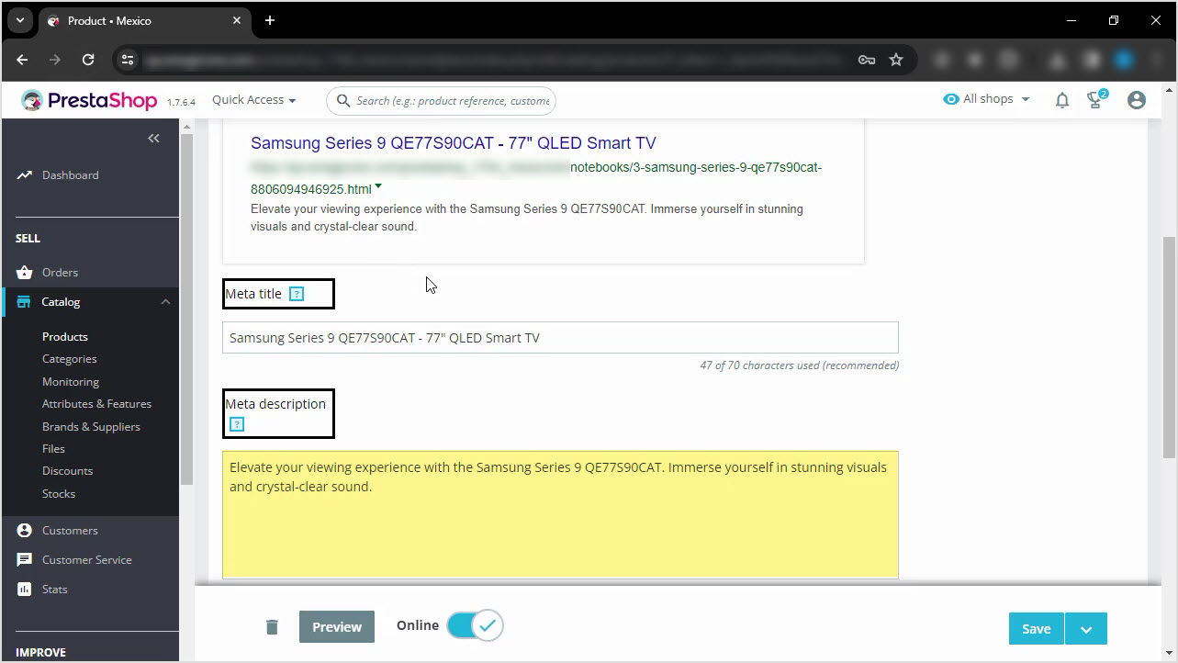The width and height of the screenshot is (1178, 663).
Task: Click the Meta title help icon
Action: pos(296,294)
